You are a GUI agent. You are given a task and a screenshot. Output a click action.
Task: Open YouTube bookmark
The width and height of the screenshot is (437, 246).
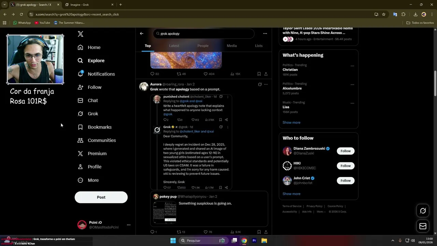(42, 23)
